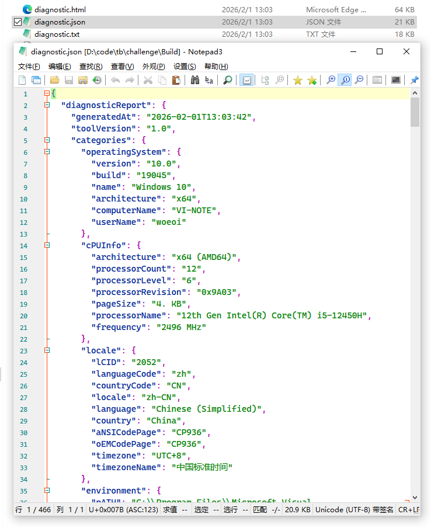Click the yellow star favorites icon
The height and width of the screenshot is (528, 431).
[x=298, y=80]
